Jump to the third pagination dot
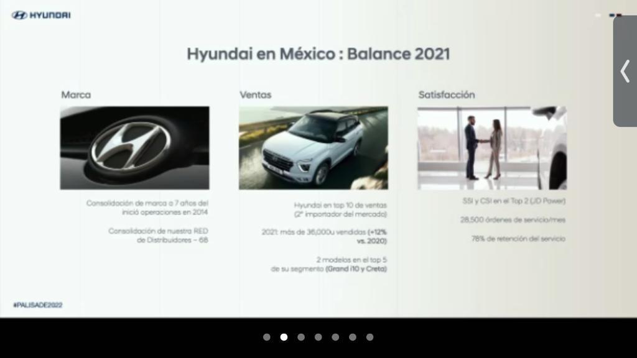 pyautogui.click(x=301, y=337)
